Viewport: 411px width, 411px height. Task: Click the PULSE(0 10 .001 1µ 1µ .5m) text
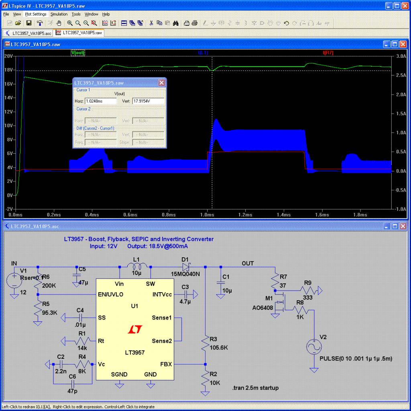click(x=356, y=358)
